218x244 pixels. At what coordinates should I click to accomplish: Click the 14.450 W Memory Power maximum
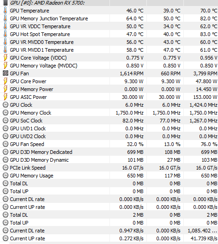(206, 89)
